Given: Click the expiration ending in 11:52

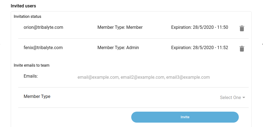Looking at the screenshot, I should [x=199, y=48].
